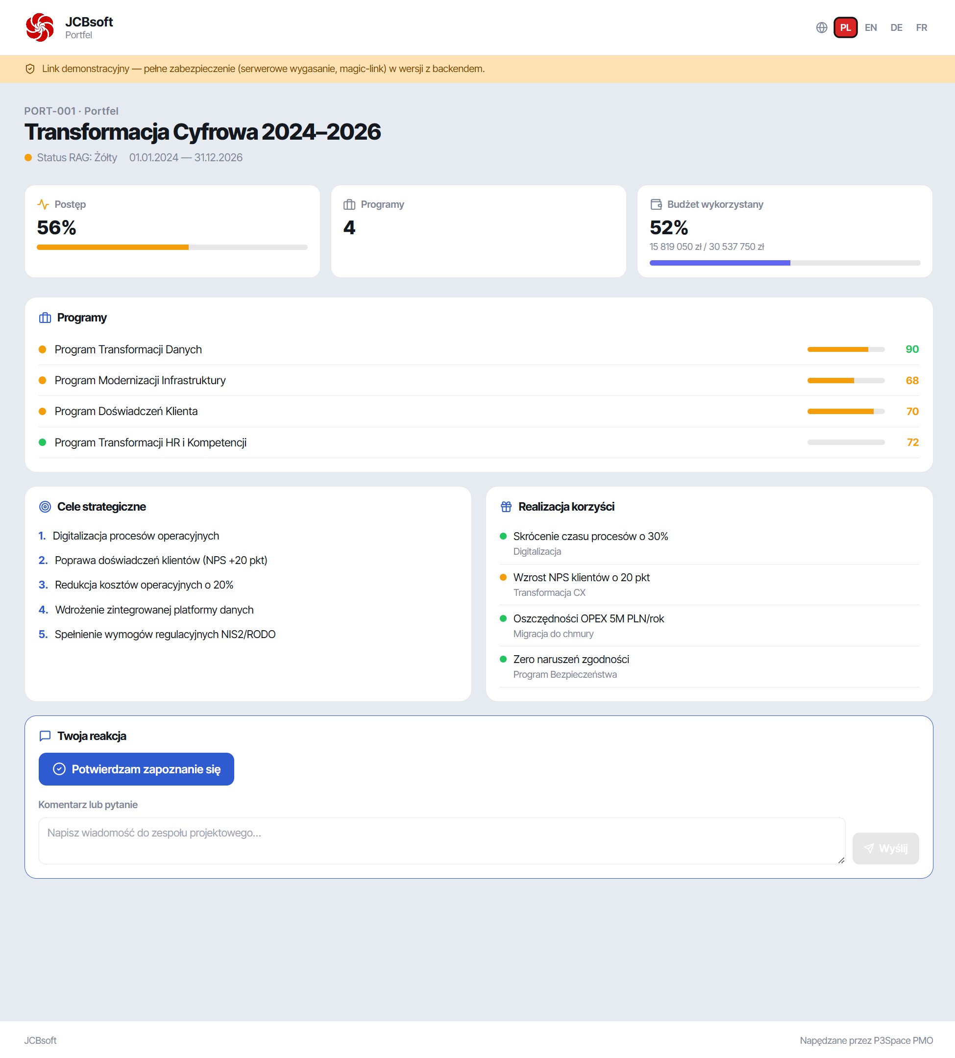Image resolution: width=955 pixels, height=1058 pixels.
Task: Click score 68 in programs list
Action: pyautogui.click(x=912, y=380)
